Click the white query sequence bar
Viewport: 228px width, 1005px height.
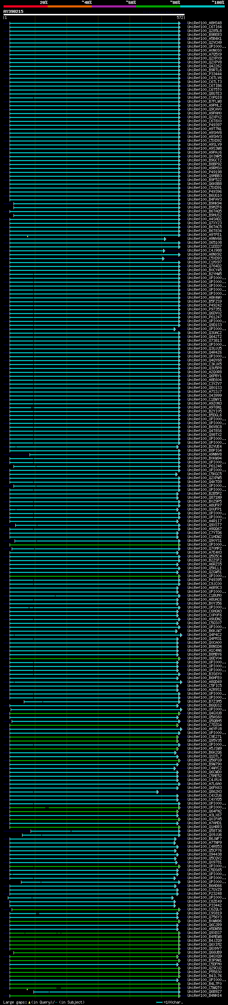(x=94, y=15)
